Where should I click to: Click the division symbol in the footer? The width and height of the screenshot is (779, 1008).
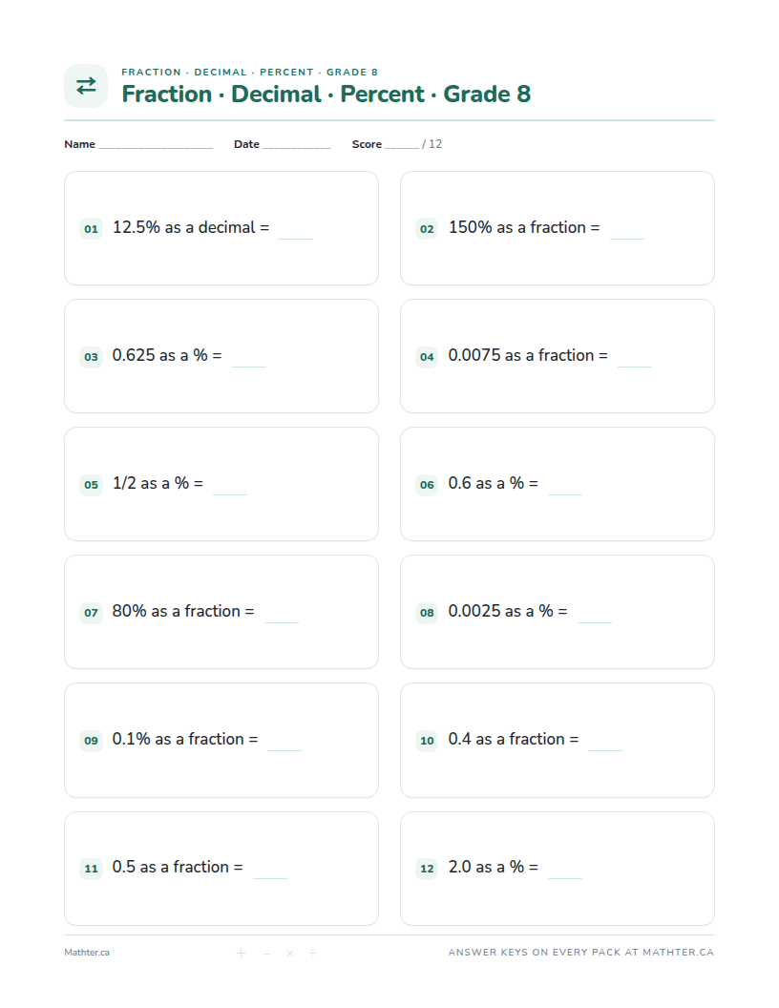coord(312,953)
